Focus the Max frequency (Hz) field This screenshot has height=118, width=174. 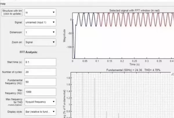tap(40, 92)
